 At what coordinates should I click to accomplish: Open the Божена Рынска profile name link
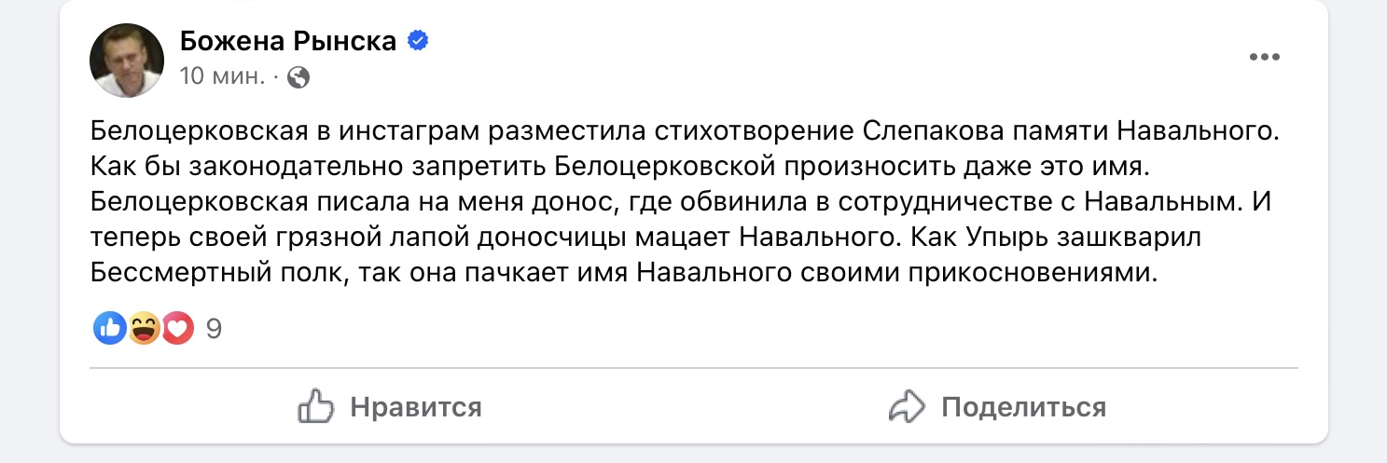pyautogui.click(x=288, y=41)
